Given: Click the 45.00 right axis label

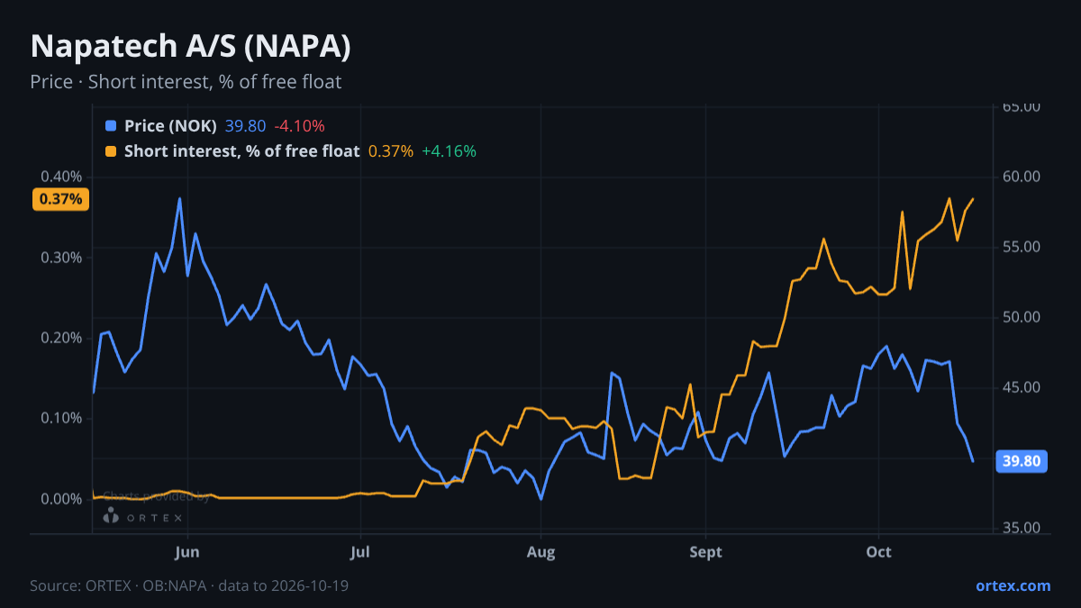Looking at the screenshot, I should pos(1022,387).
